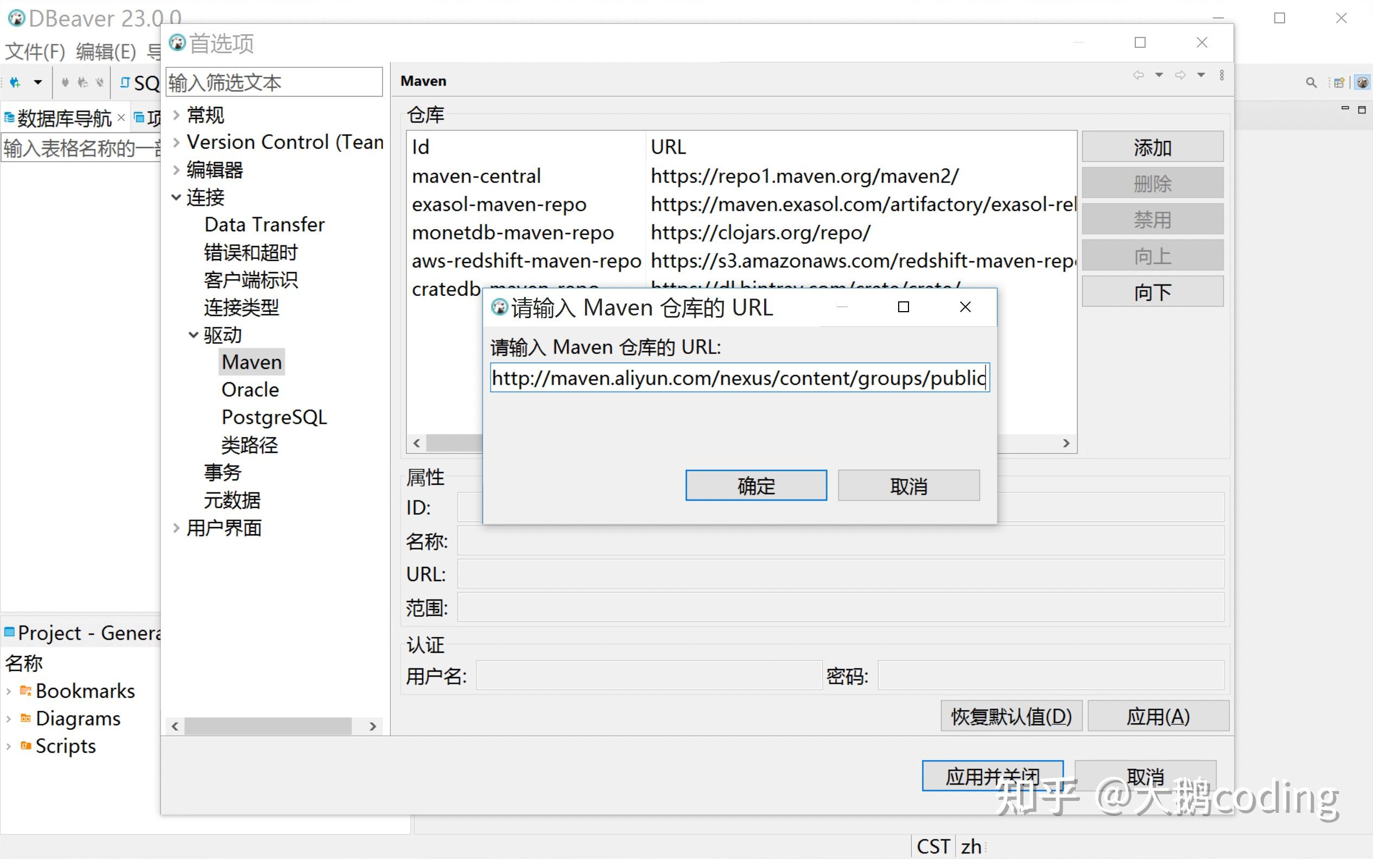The width and height of the screenshot is (1373, 859).
Task: Click the new database connection plug icon
Action: coord(15,83)
